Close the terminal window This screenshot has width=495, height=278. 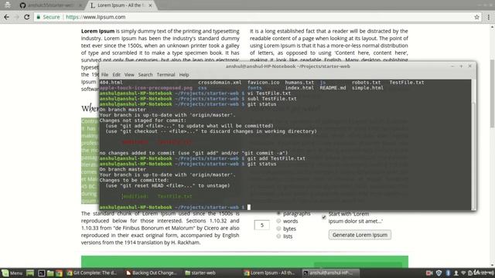tap(470, 66)
